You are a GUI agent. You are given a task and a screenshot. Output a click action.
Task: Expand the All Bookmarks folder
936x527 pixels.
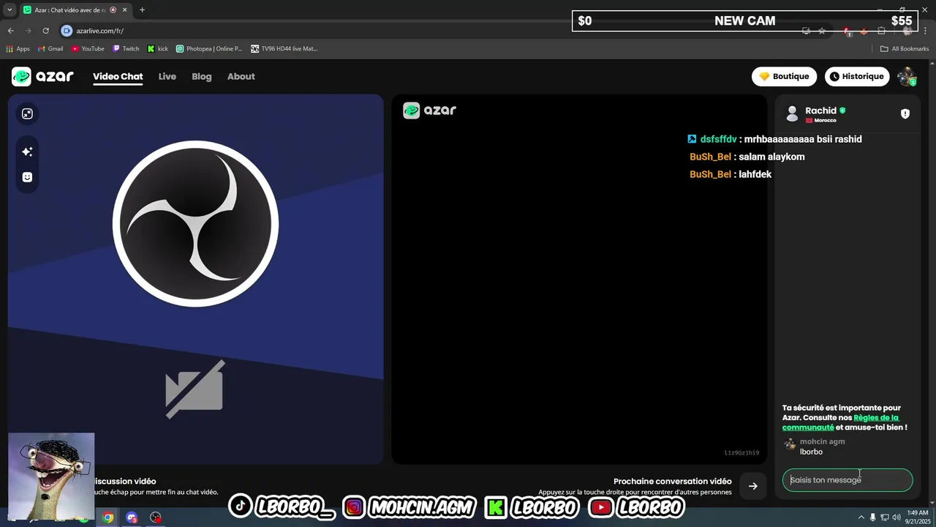[x=905, y=49]
